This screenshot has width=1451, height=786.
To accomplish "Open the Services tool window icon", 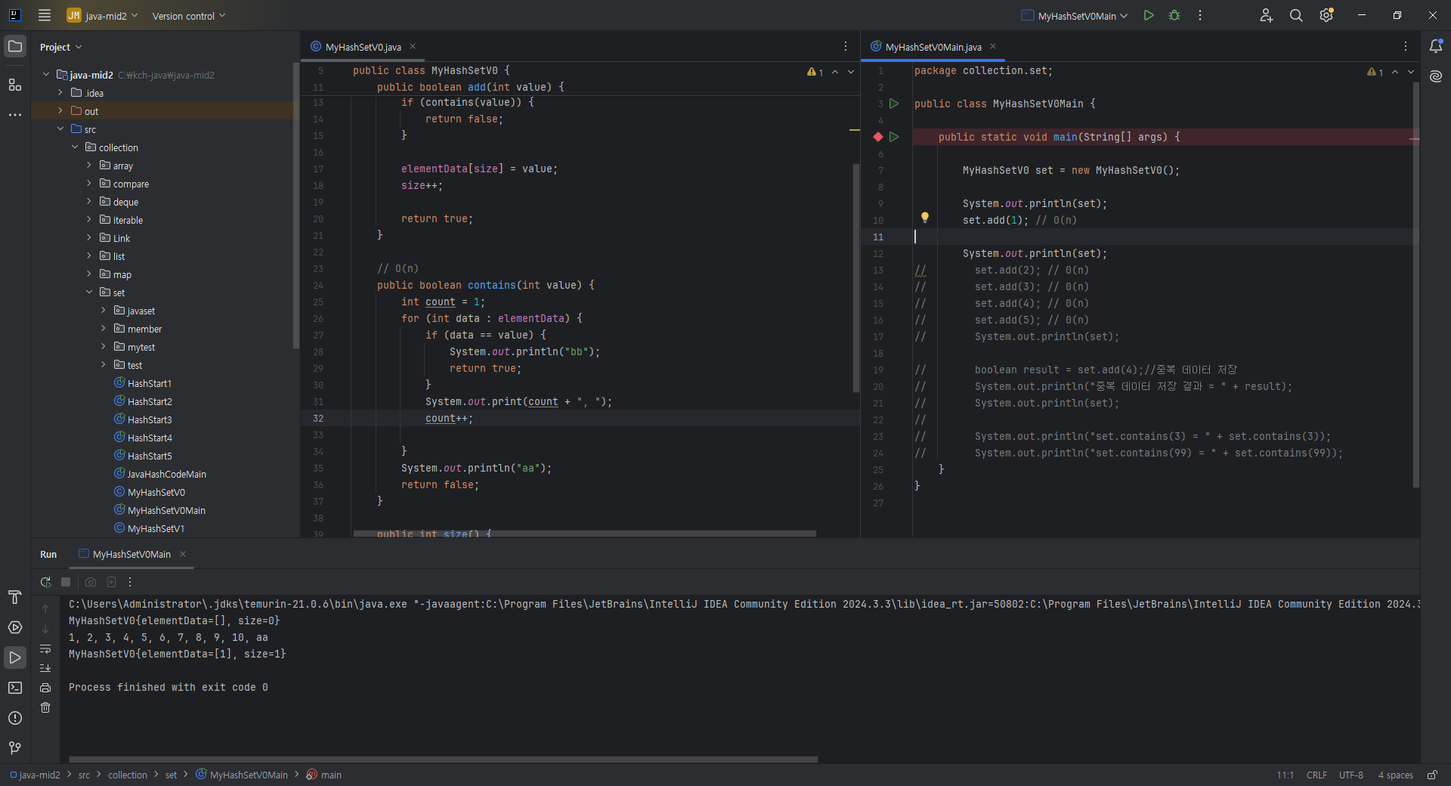I will pyautogui.click(x=15, y=627).
